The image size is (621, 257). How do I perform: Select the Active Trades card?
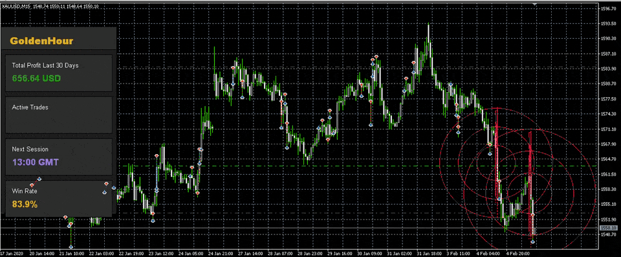(59, 115)
